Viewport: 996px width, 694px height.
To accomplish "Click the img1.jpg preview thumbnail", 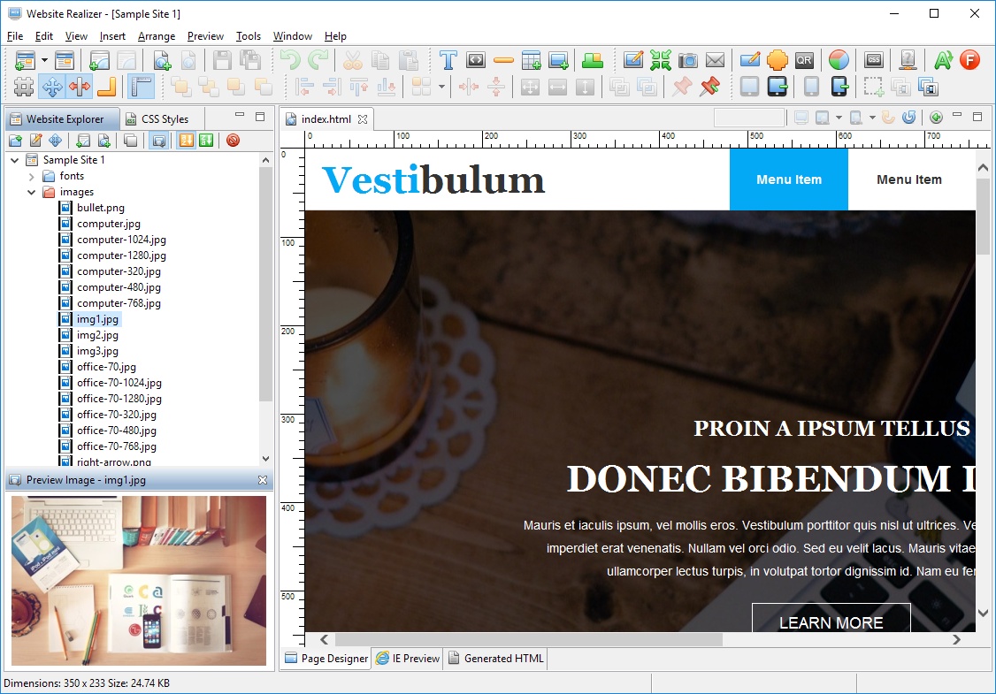I will (139, 580).
